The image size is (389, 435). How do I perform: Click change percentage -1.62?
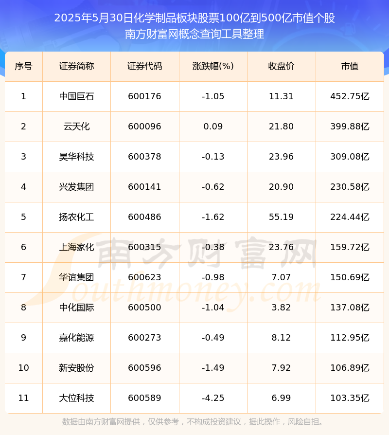pyautogui.click(x=213, y=217)
